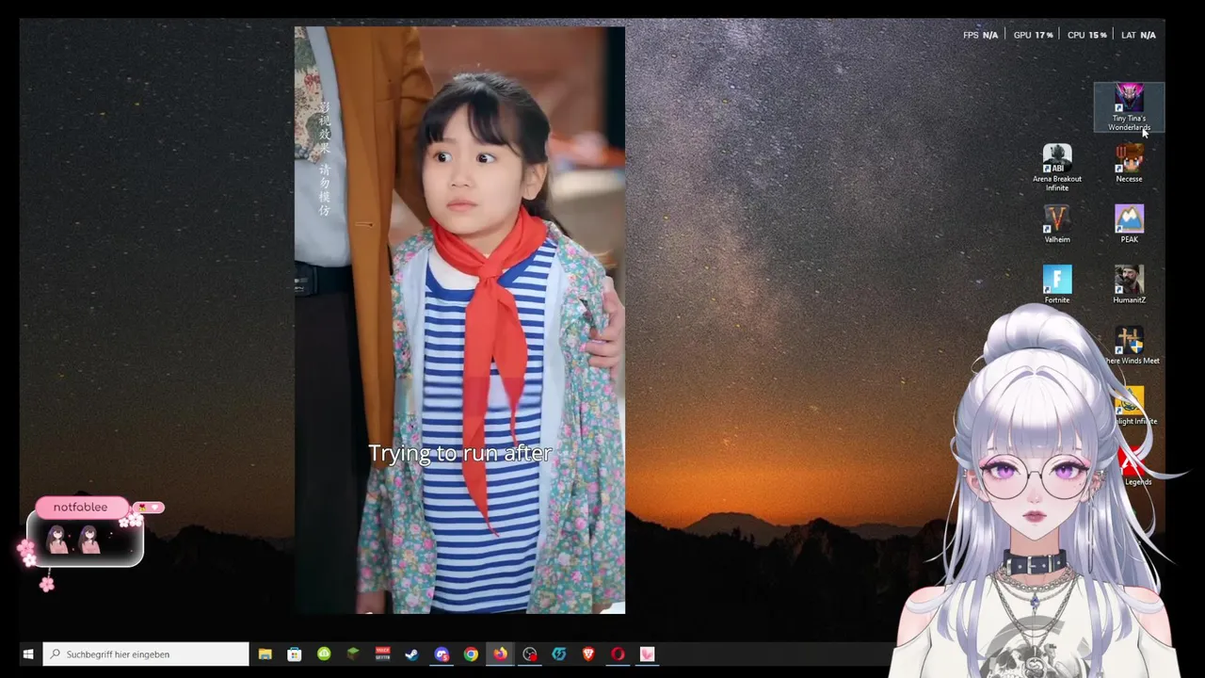Open Opera browser from taskbar
Viewport: 1205px width, 678px height.
[618, 654]
